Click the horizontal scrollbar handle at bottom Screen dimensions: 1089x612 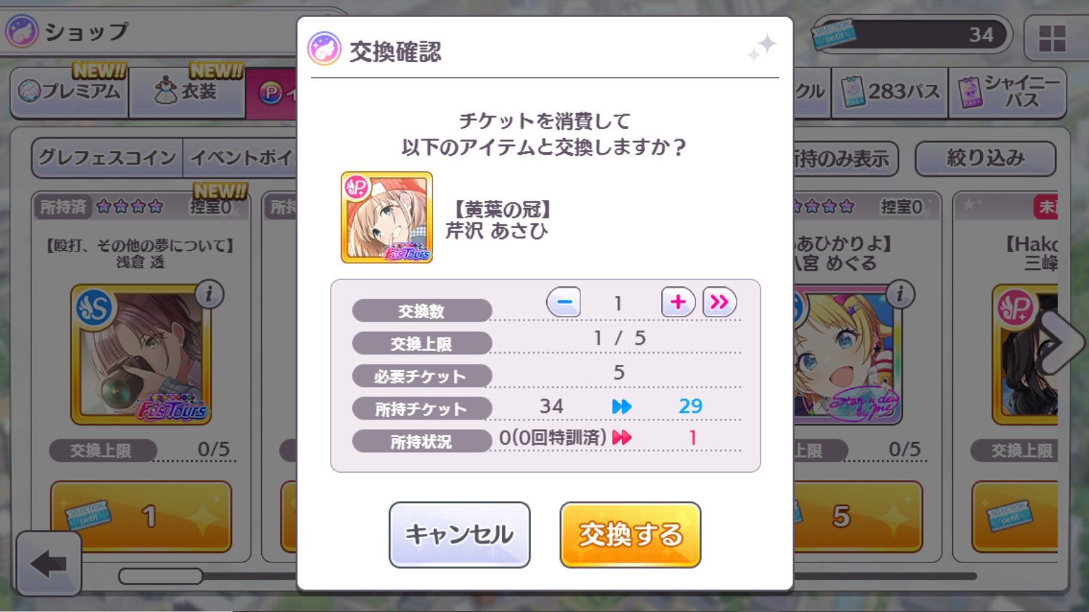[161, 576]
